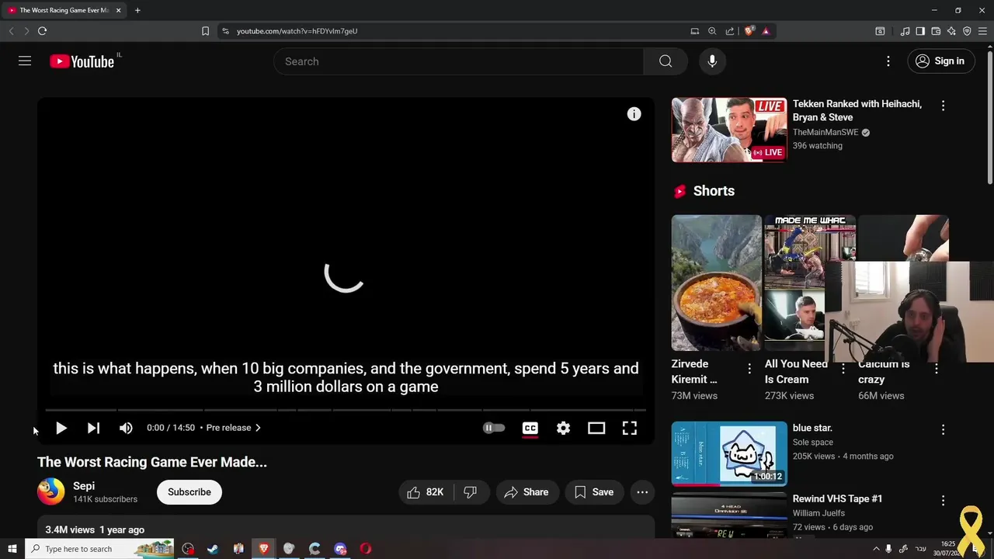Screen dimensions: 994x559
Task: Click the search magnifier button
Action: 666,61
